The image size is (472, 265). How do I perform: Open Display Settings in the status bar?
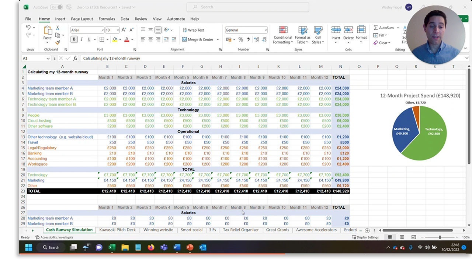[365, 237]
